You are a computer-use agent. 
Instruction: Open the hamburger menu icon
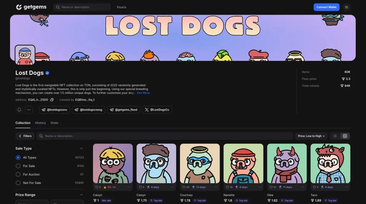(346, 7)
